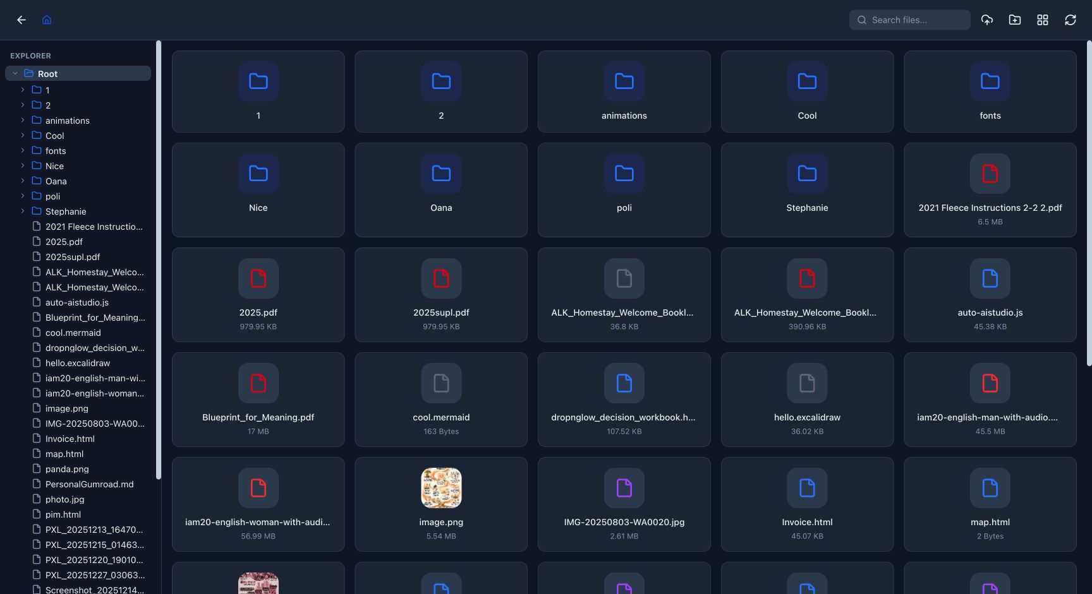Toggle grid view layout icon
Screen dimensions: 1092x594
(1043, 20)
